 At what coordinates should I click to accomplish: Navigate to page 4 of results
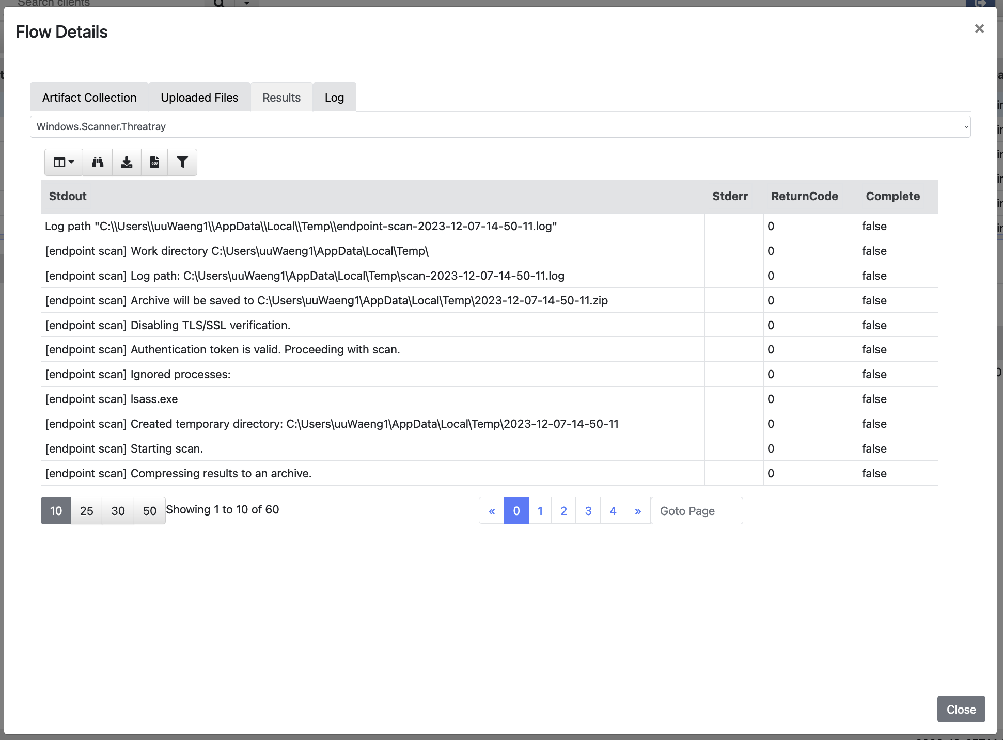point(612,510)
